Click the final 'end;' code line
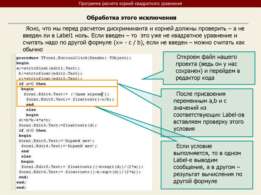 (21, 188)
